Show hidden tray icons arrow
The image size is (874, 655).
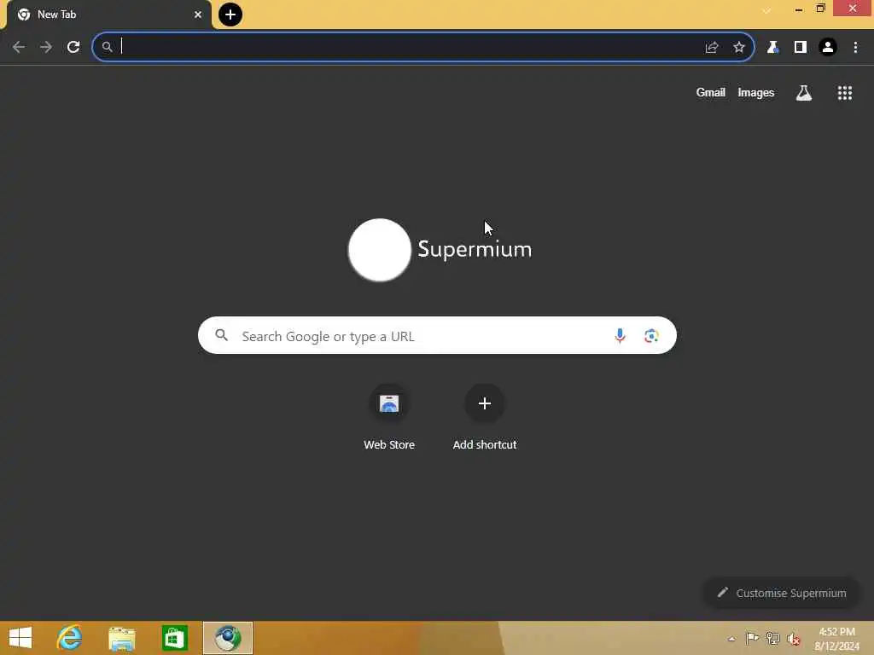(x=731, y=639)
